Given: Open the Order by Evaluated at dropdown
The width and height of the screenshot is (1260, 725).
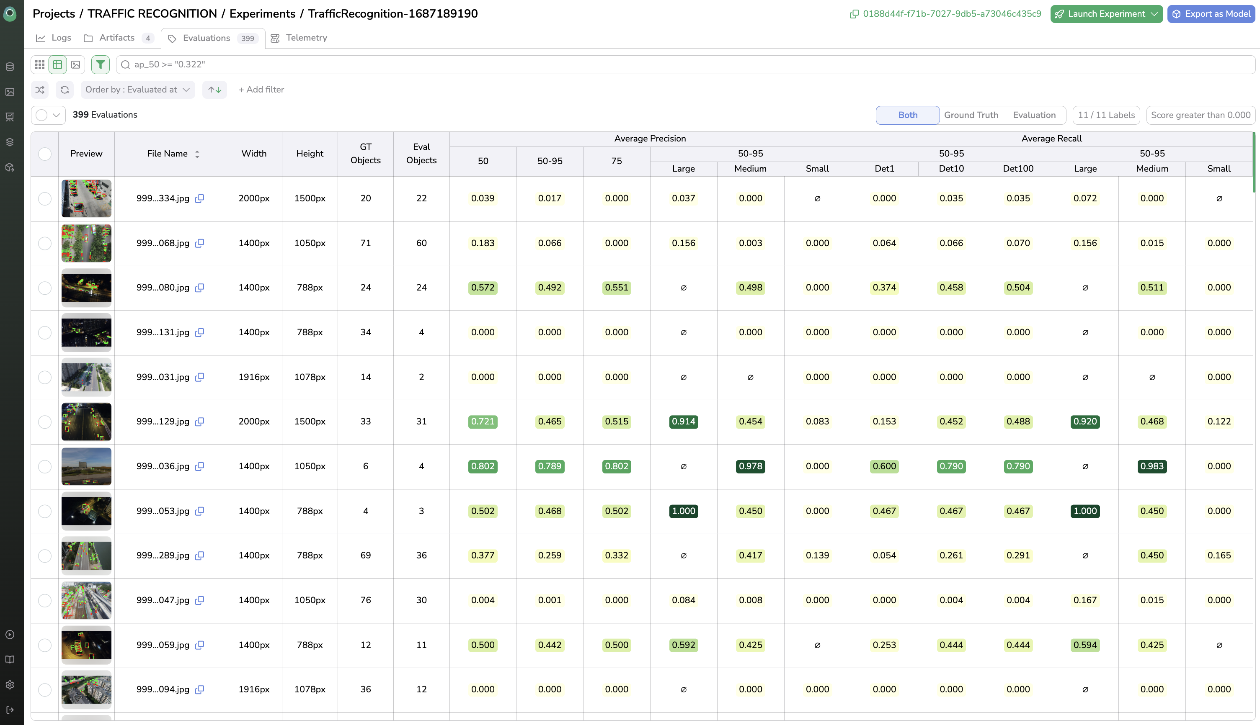Looking at the screenshot, I should click(137, 90).
